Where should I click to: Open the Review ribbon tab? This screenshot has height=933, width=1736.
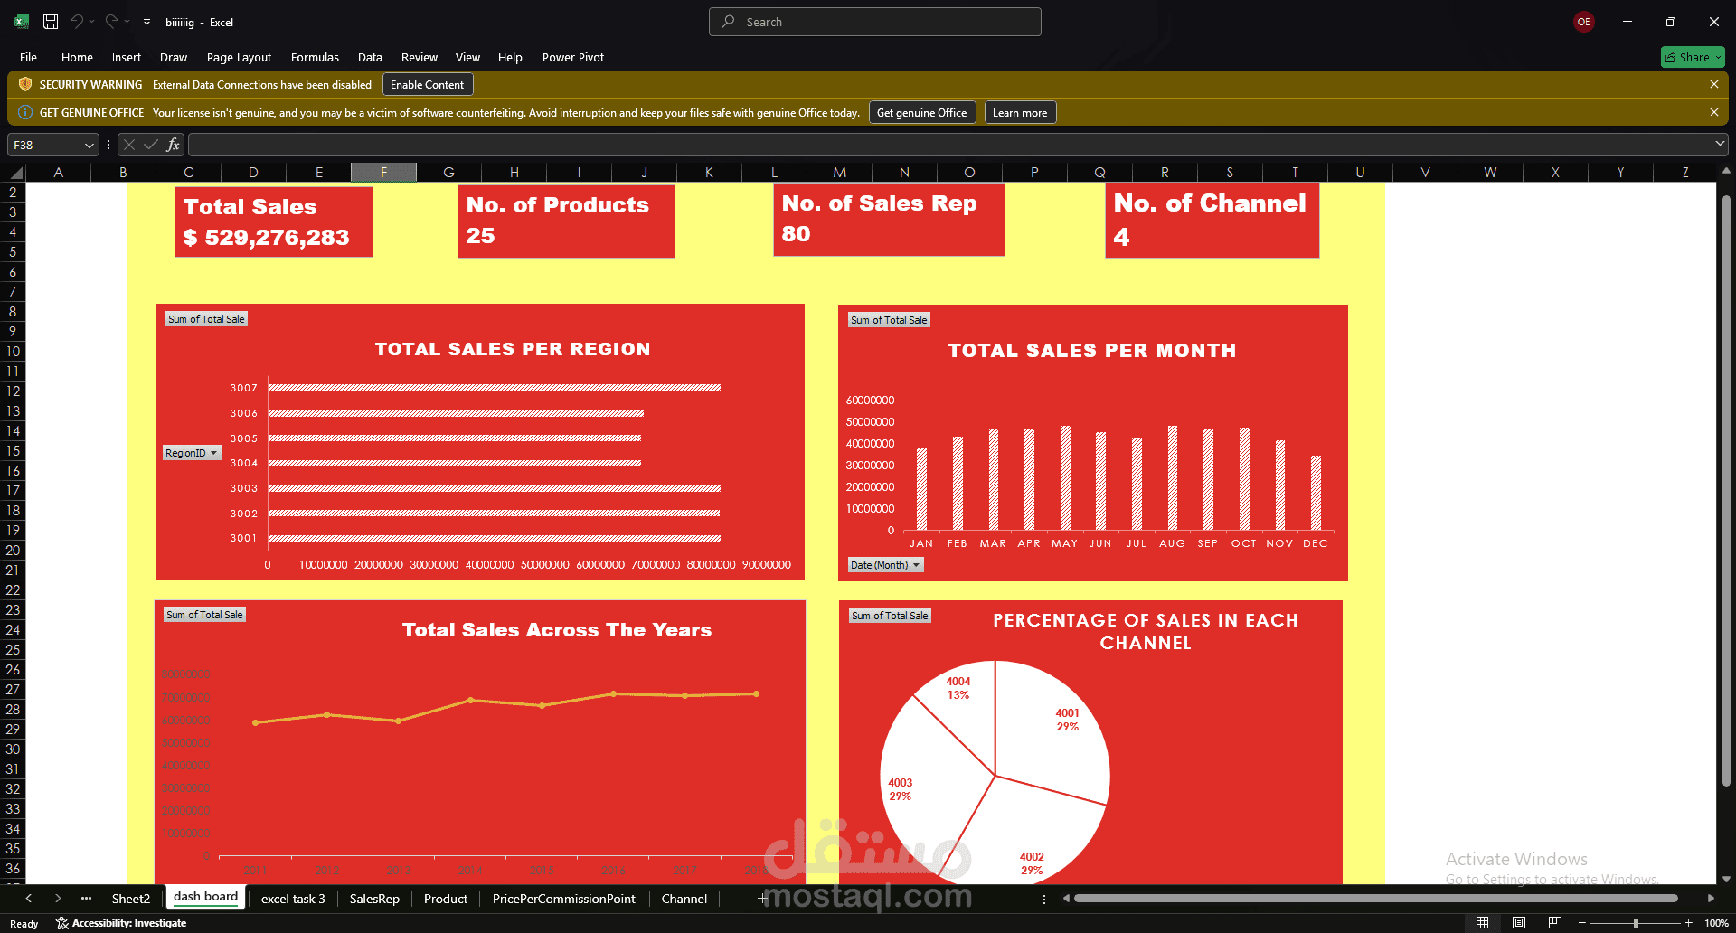tap(420, 57)
